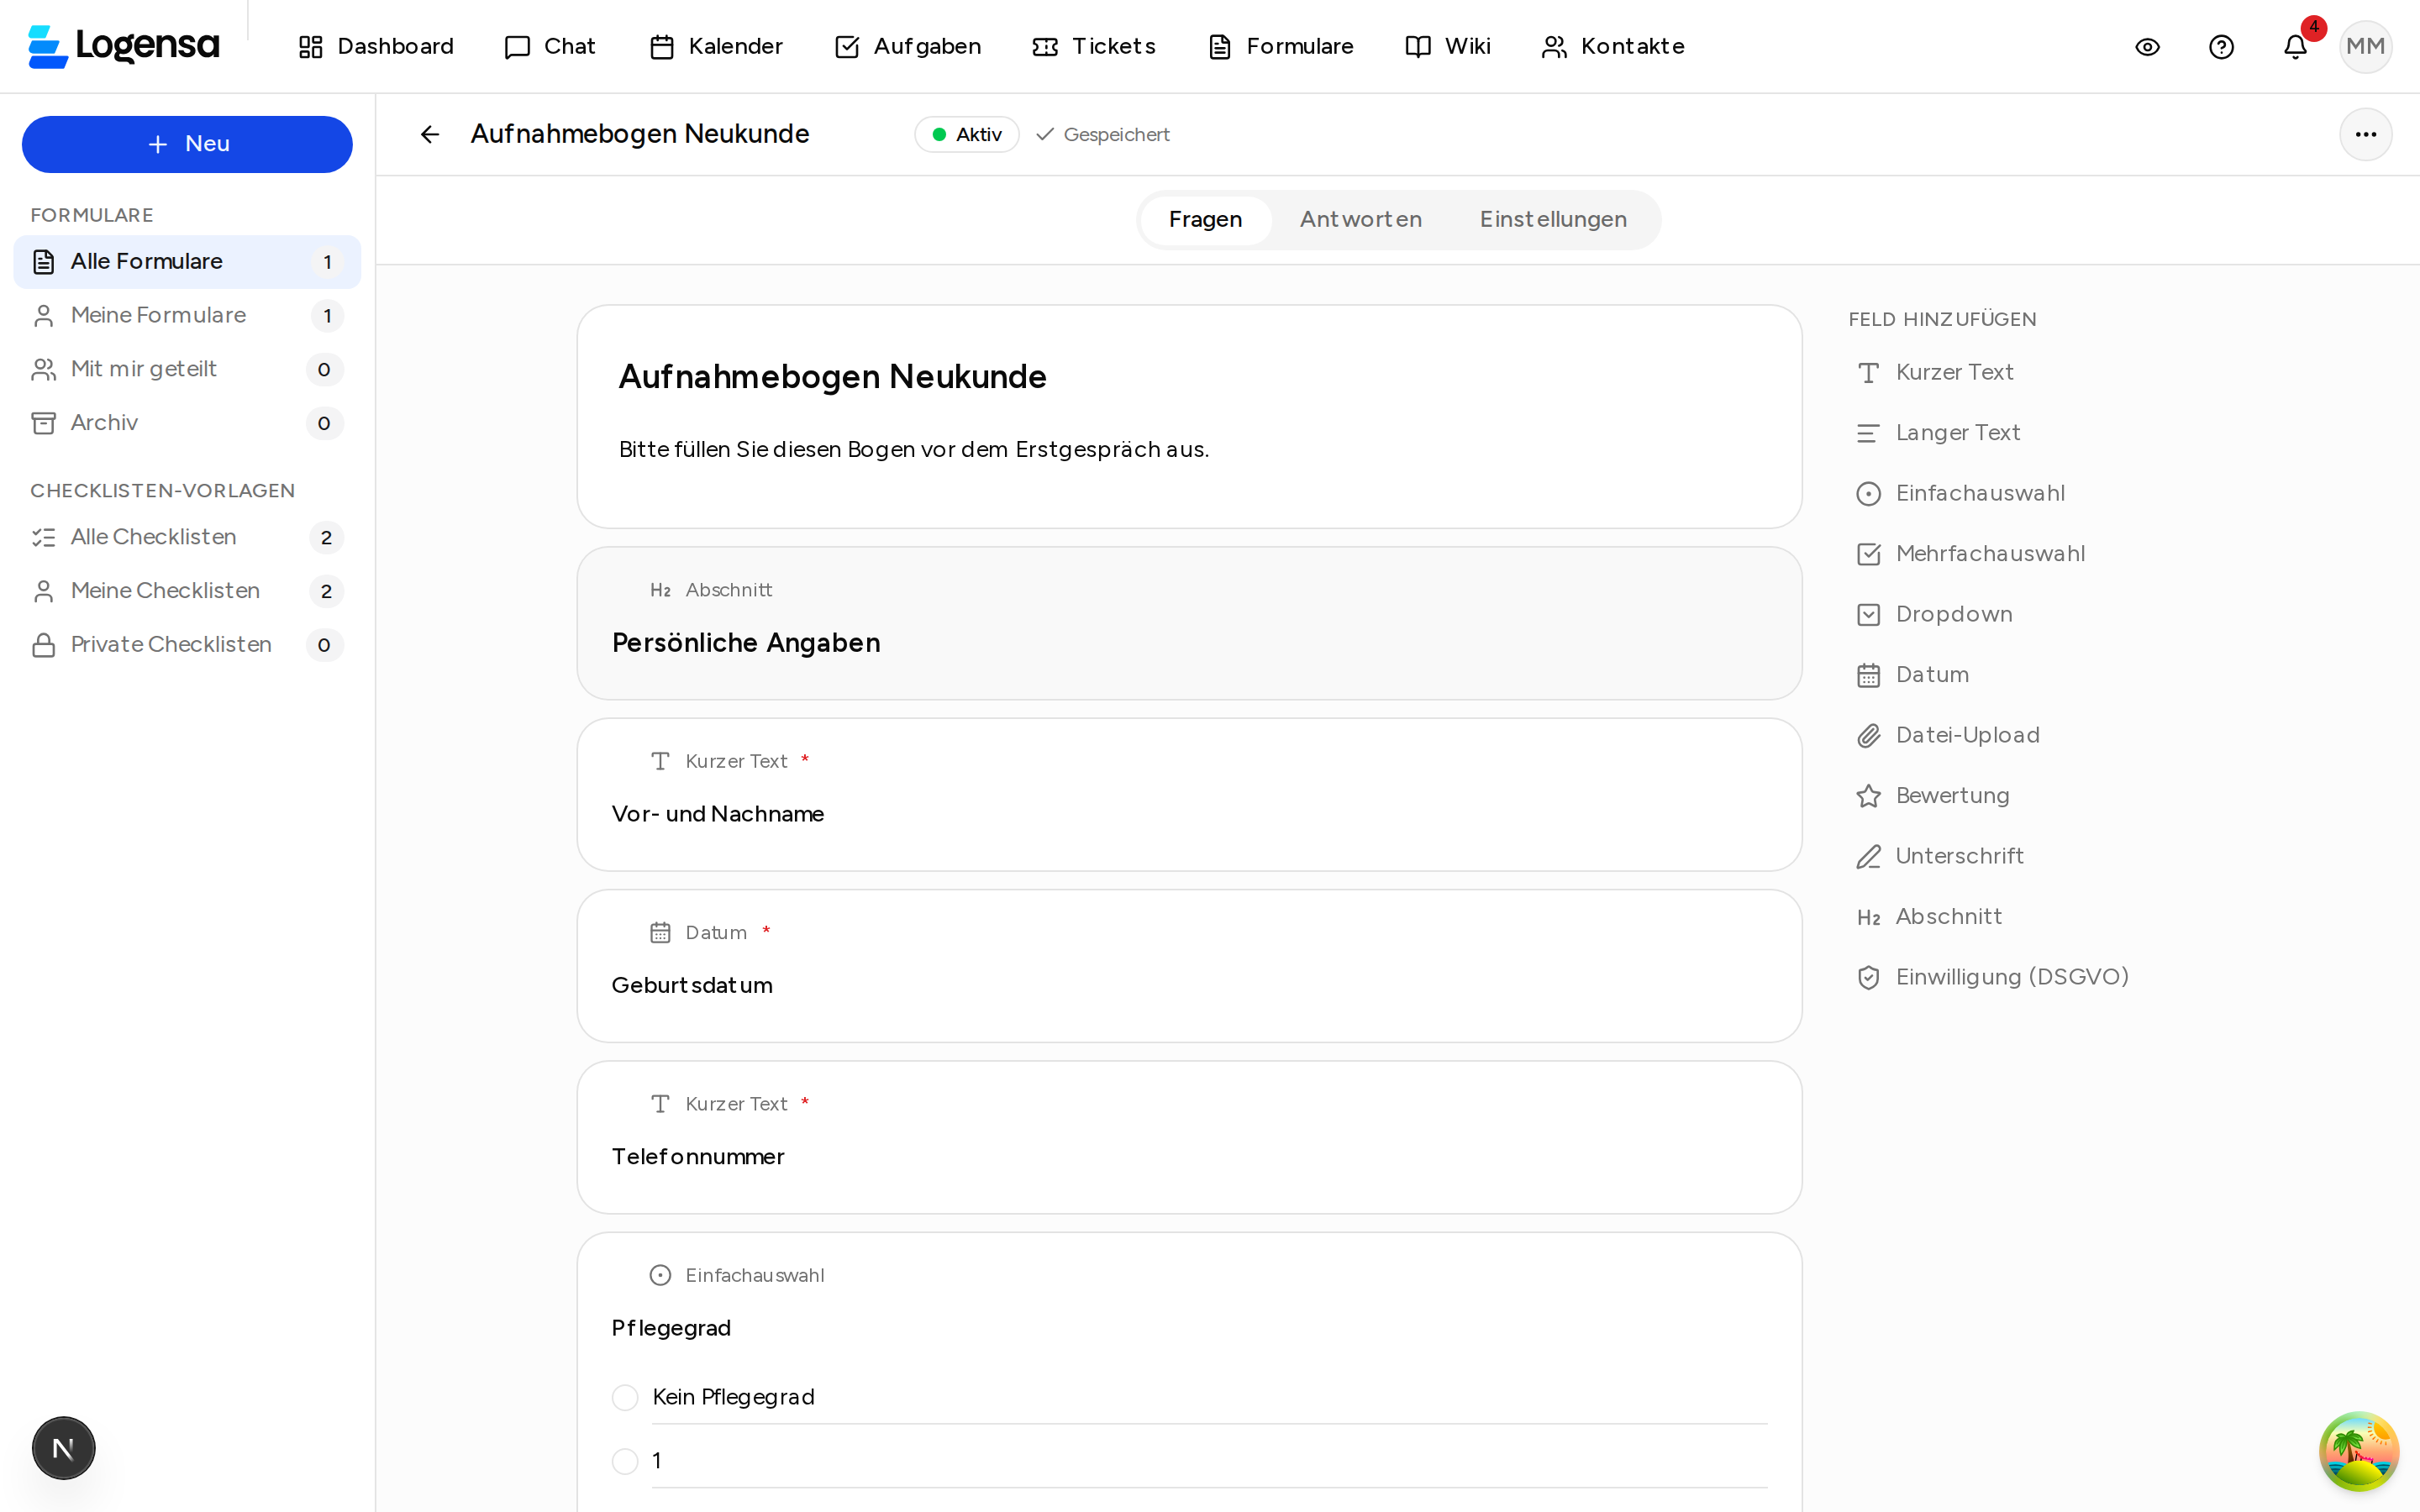Add an Einfachauswahl field
Screen dimensions: 2420x1512
(x=1960, y=493)
